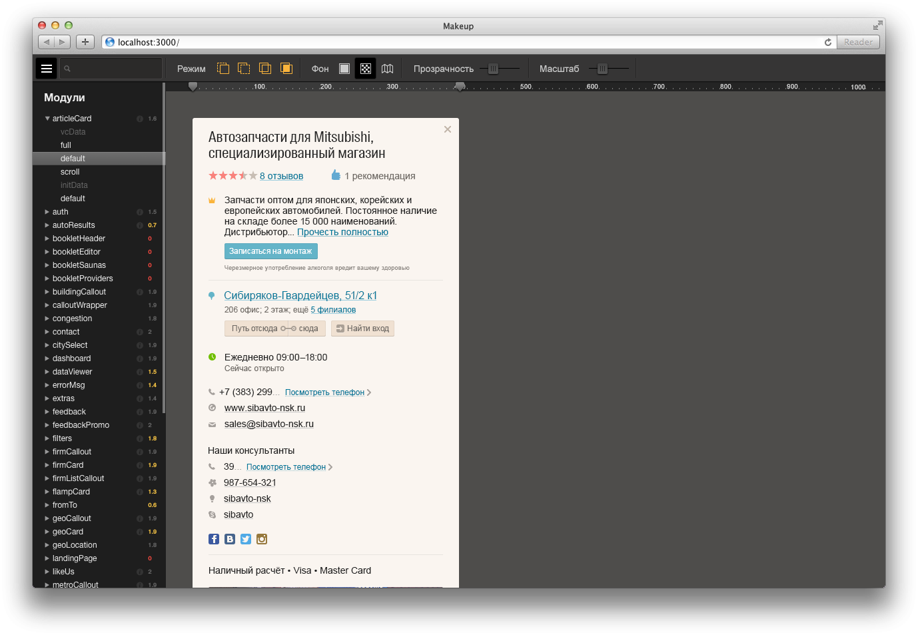918x635 pixels.
Task: Click сюда route destination button
Action: coord(308,328)
